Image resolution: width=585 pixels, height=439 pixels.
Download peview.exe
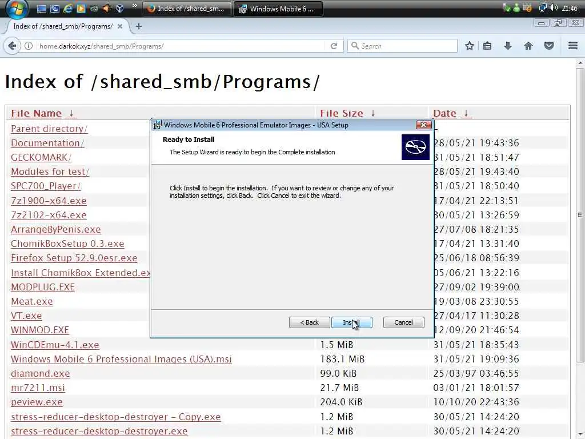coord(37,402)
